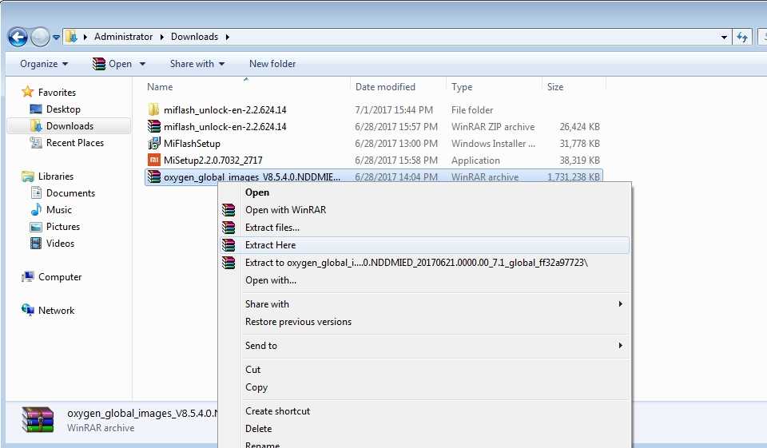Image resolution: width=767 pixels, height=448 pixels.
Task: Select the MiSetup2.2.0.7032_2717 application icon
Action: click(153, 160)
